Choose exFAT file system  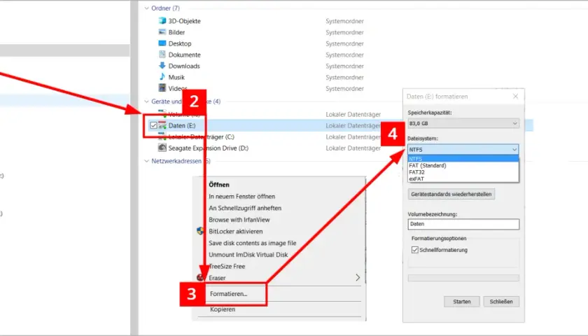click(x=463, y=179)
